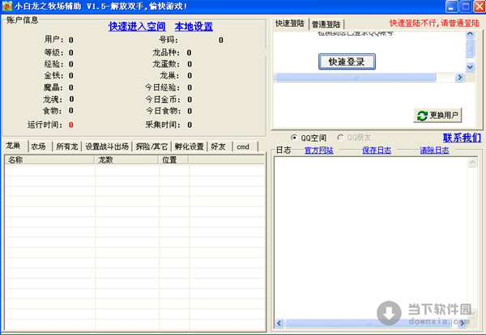This screenshot has height=335, width=486.
Task: Select the QQ朋友 radio button
Action: tap(340, 138)
